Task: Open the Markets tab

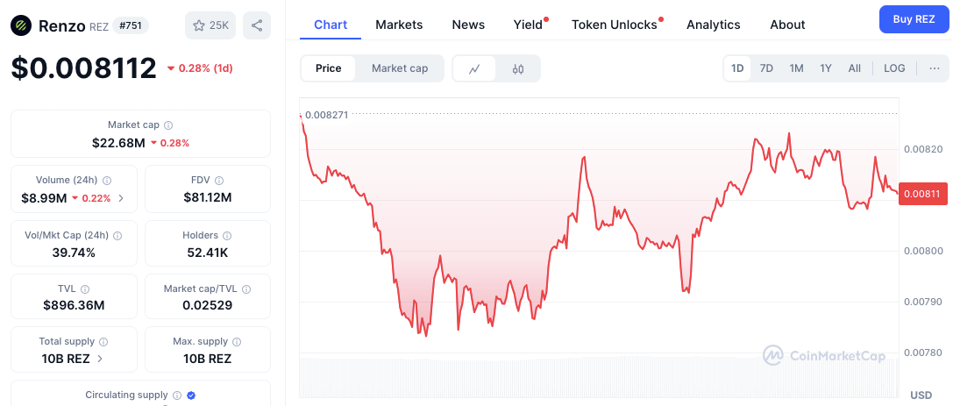Action: pyautogui.click(x=399, y=25)
